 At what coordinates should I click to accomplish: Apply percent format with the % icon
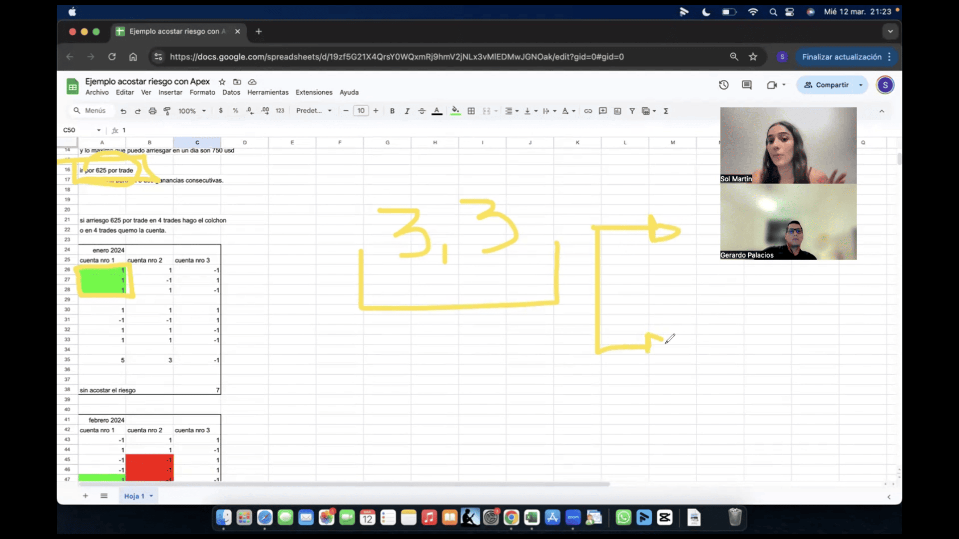235,111
